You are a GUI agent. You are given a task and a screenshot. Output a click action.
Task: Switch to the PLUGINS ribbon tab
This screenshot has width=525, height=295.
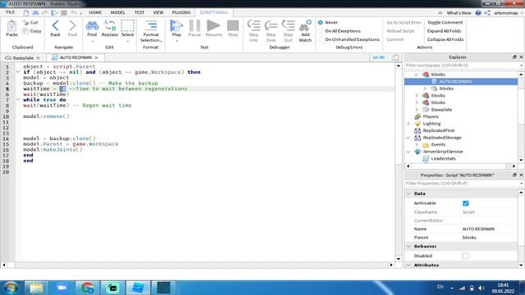coord(181,12)
